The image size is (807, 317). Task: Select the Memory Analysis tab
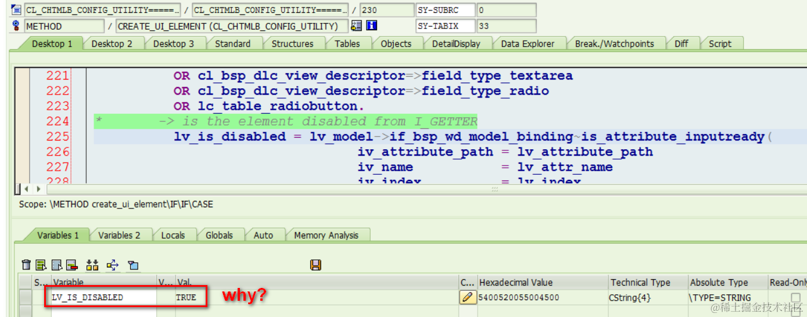point(326,235)
